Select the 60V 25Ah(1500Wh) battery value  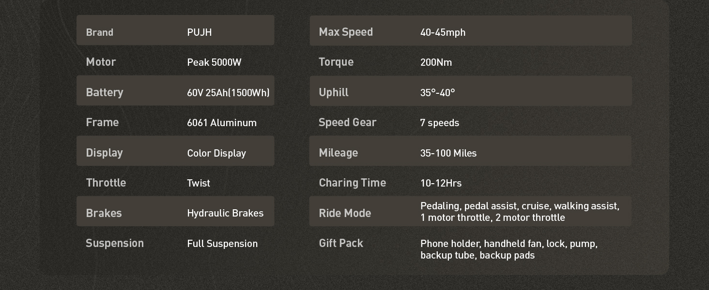point(228,93)
